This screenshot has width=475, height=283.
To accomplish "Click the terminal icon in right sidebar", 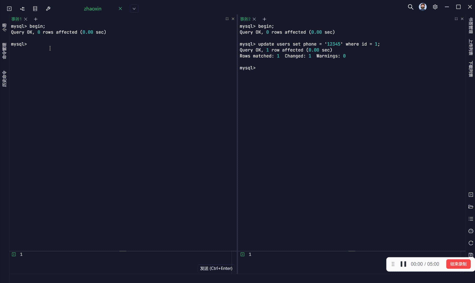I will pos(471,195).
